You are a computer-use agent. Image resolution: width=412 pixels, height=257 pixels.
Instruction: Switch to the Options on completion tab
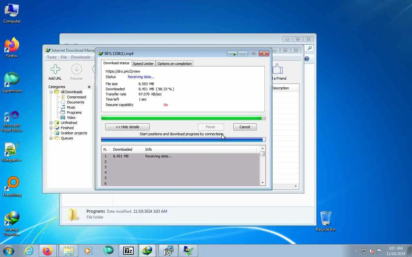coord(174,64)
